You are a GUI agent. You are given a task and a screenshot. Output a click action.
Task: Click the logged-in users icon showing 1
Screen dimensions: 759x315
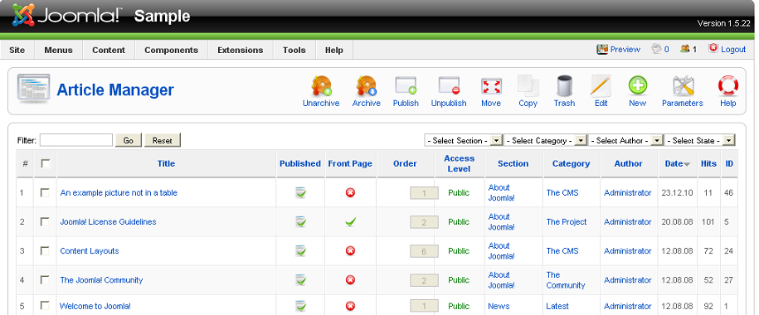684,49
